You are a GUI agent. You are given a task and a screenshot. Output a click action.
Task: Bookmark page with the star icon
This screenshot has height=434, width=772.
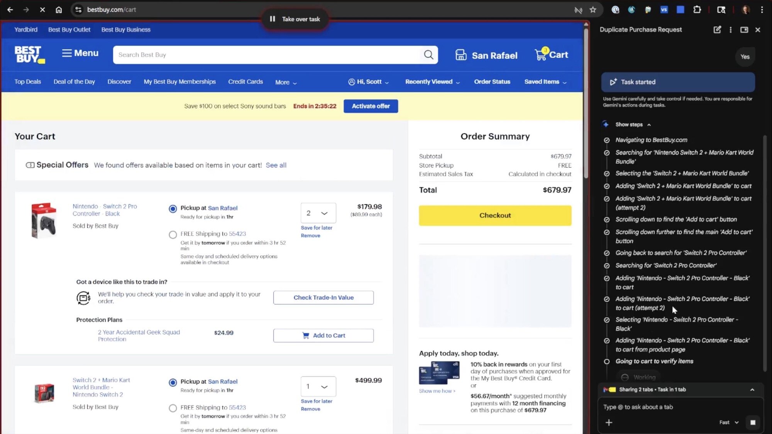pyautogui.click(x=593, y=10)
